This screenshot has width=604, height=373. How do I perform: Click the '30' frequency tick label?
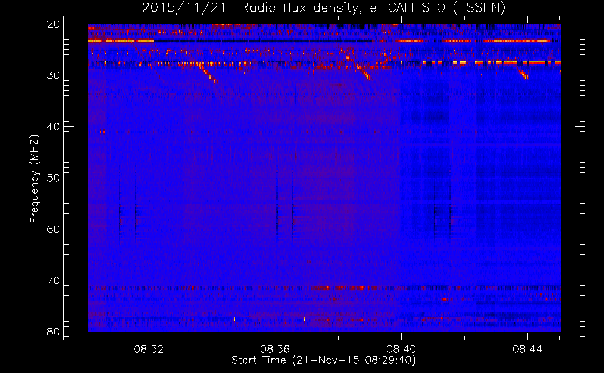54,75
